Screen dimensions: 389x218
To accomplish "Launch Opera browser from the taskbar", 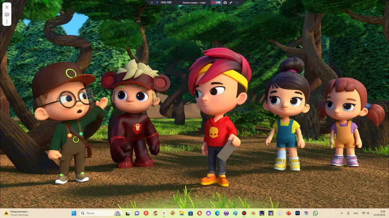I will click(x=199, y=213).
